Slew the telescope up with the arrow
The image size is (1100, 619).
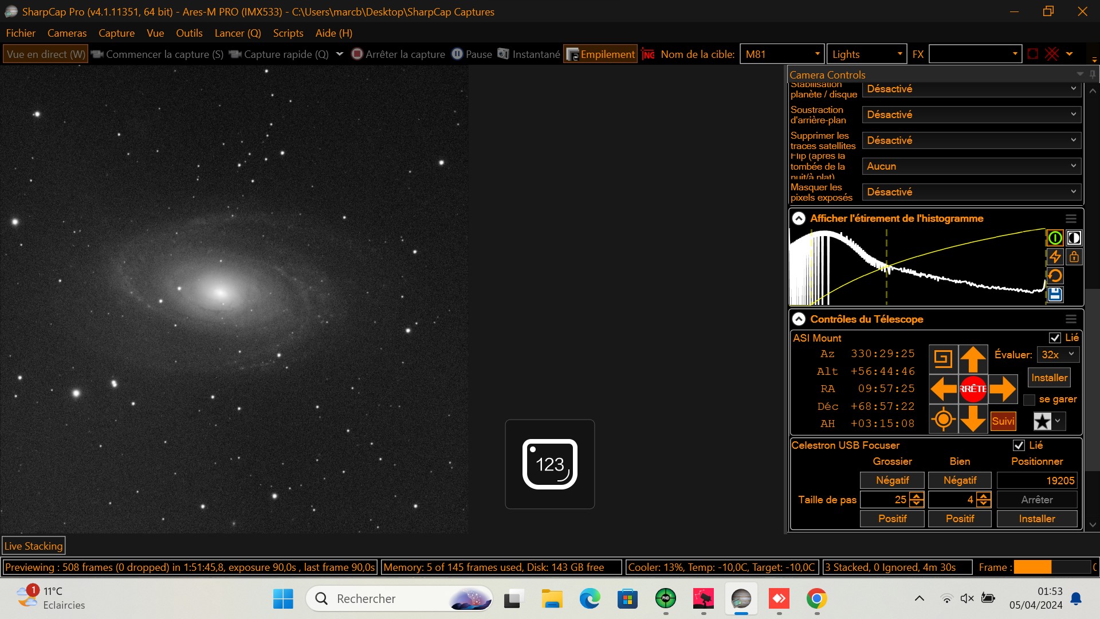coord(973,360)
